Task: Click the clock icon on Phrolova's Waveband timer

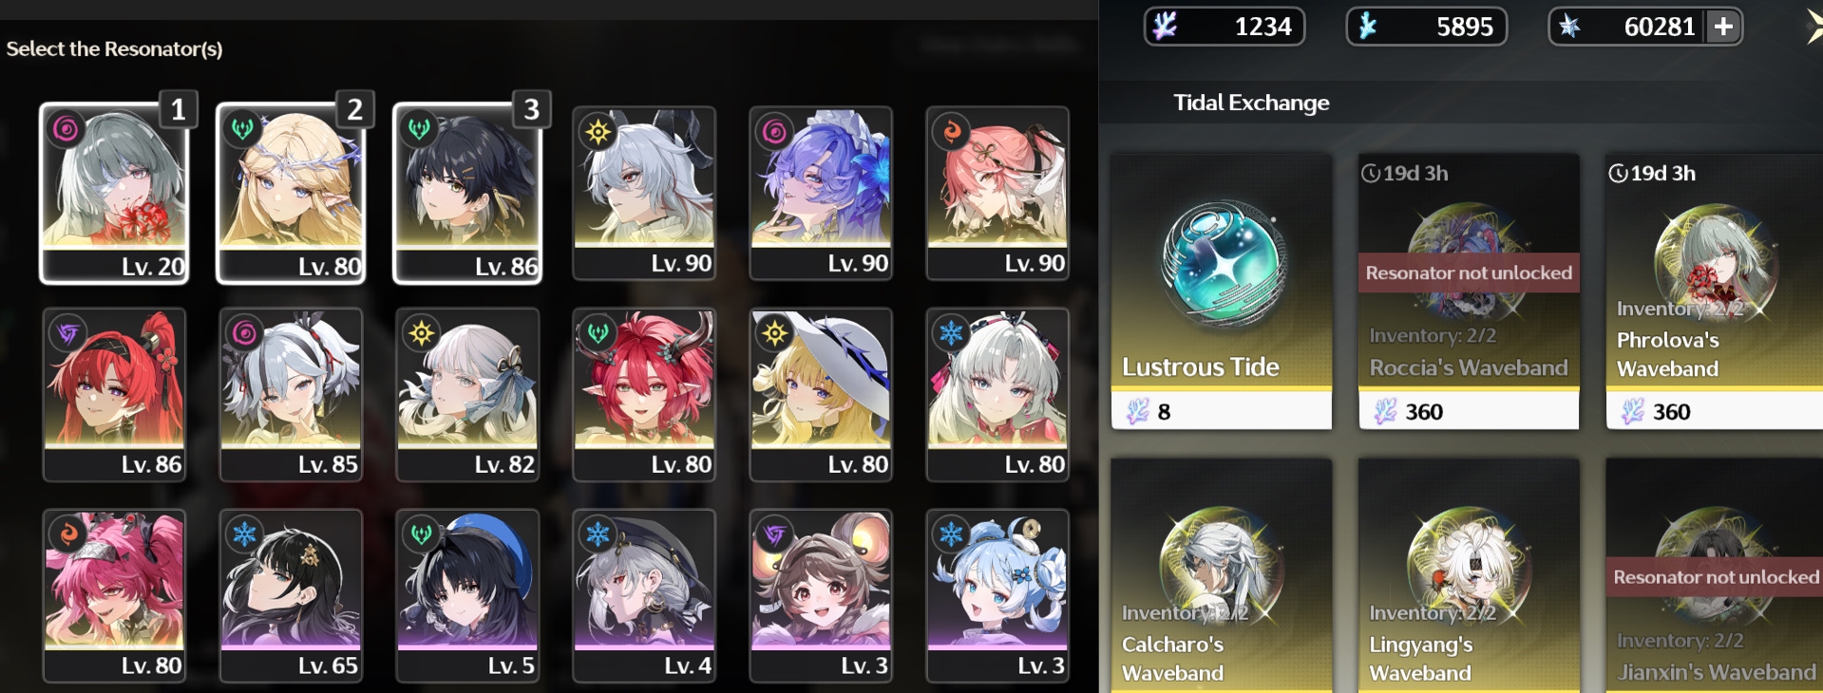Action: point(1618,173)
